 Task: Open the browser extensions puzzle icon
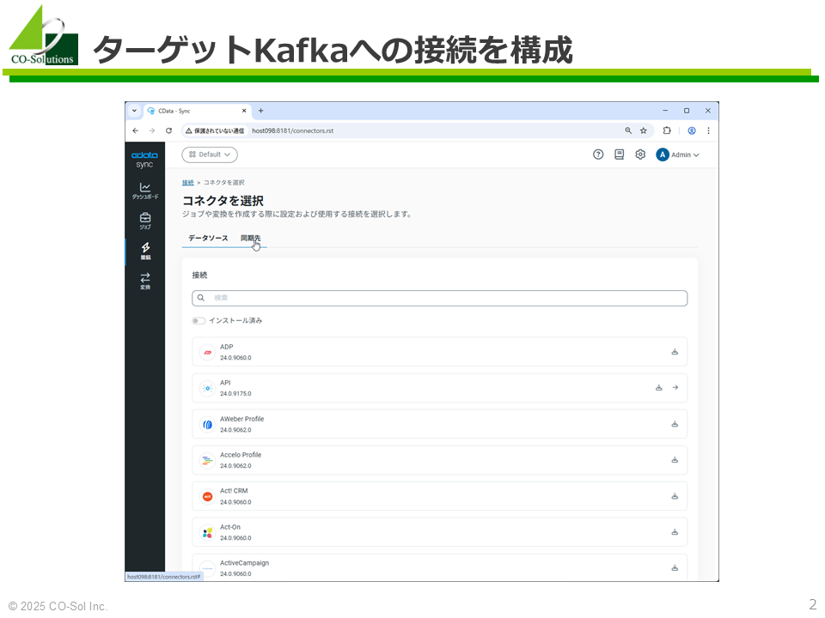(667, 130)
